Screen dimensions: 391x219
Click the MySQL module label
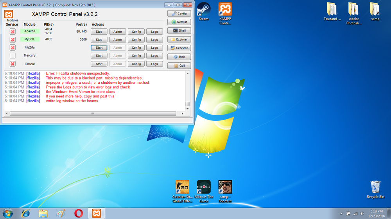click(x=30, y=39)
